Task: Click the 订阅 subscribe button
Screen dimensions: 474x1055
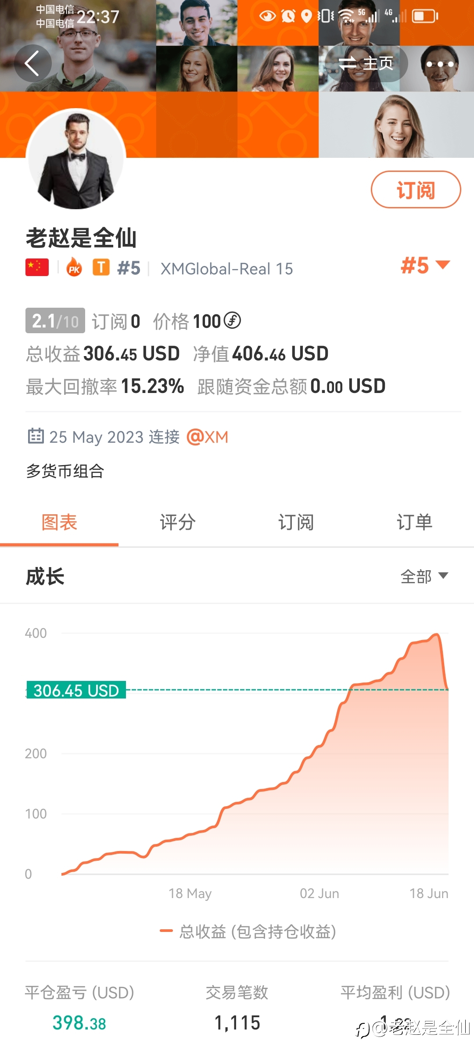Action: pos(416,189)
